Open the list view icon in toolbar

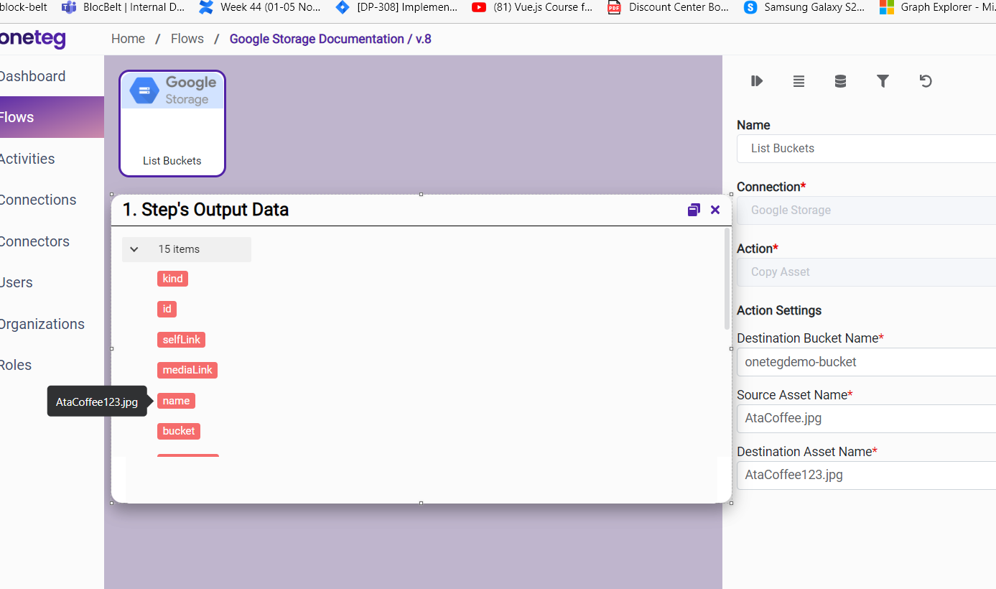click(x=799, y=81)
